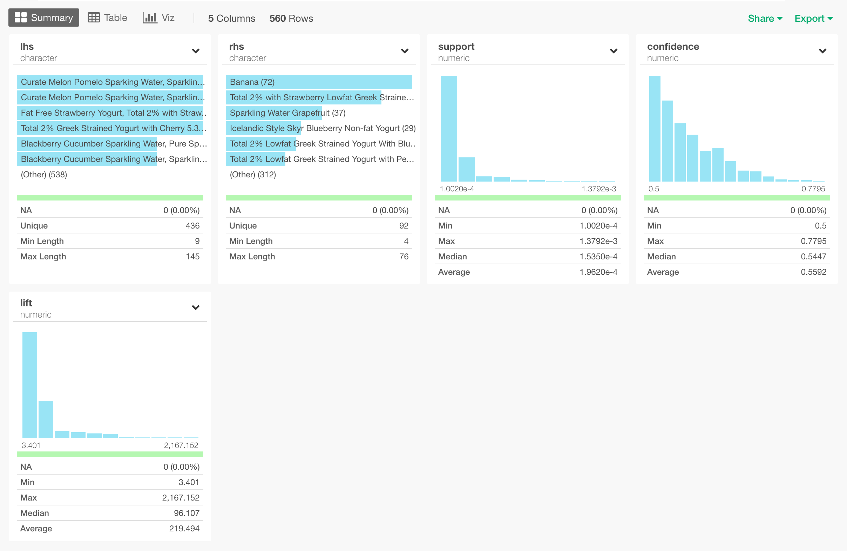Screen dimensions: 847x551
Task: Click support Median value 1.5350e-4
Action: pyautogui.click(x=598, y=257)
